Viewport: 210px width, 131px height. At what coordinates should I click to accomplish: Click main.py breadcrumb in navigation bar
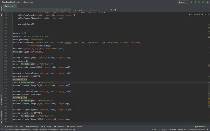click(28, 2)
